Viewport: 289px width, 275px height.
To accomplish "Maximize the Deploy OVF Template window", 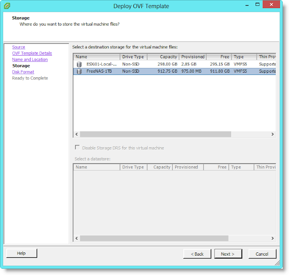I will tap(257, 5).
